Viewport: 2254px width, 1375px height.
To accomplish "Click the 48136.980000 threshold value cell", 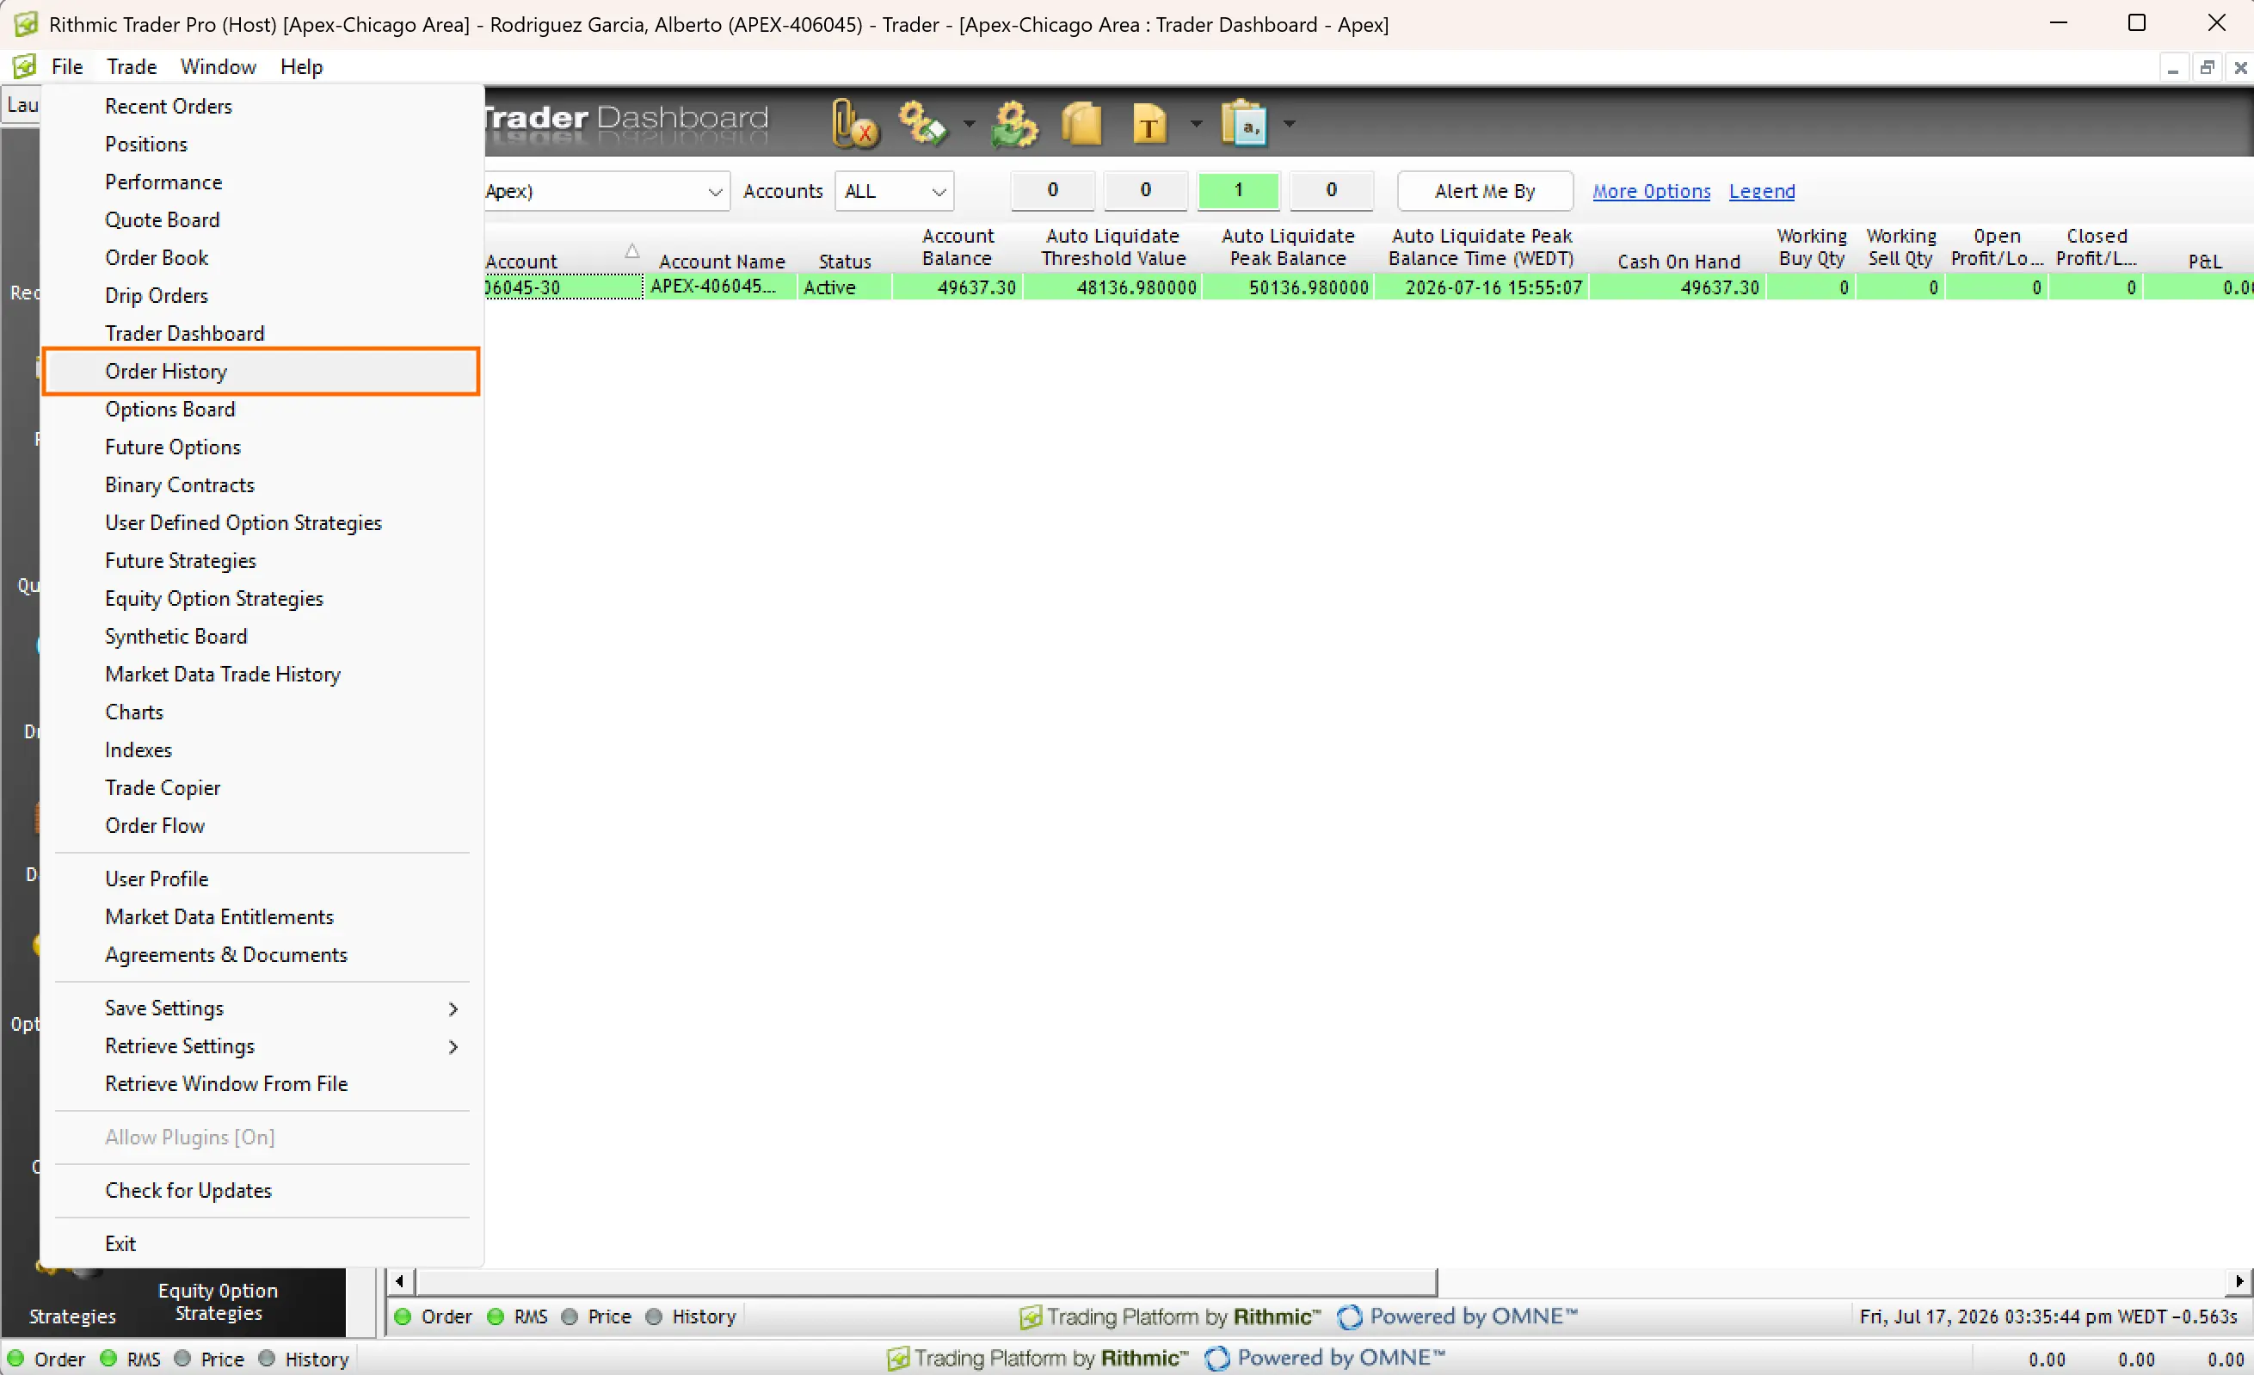I will pyautogui.click(x=1112, y=287).
